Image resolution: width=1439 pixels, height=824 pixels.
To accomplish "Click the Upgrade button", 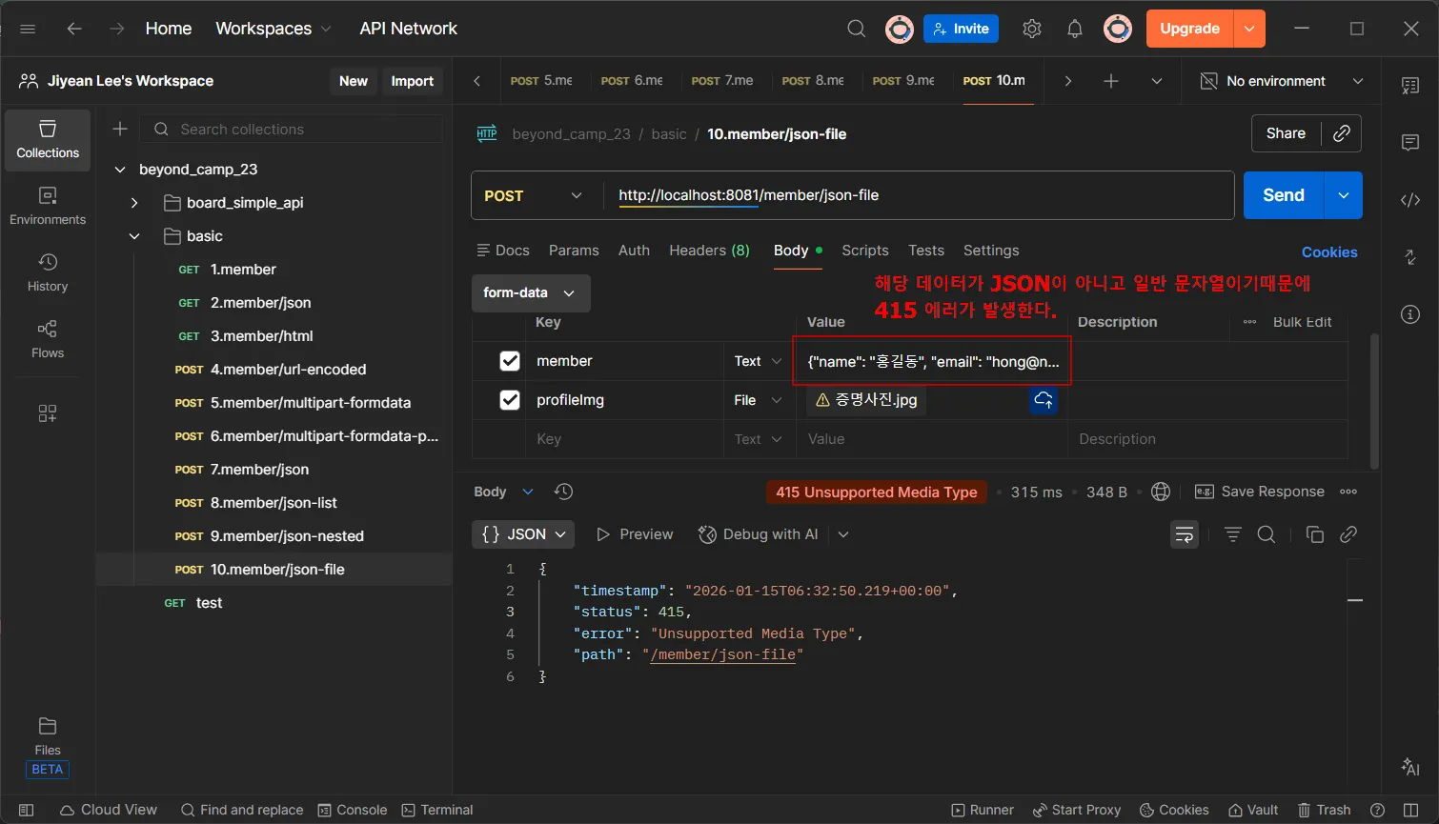I will pos(1189,29).
